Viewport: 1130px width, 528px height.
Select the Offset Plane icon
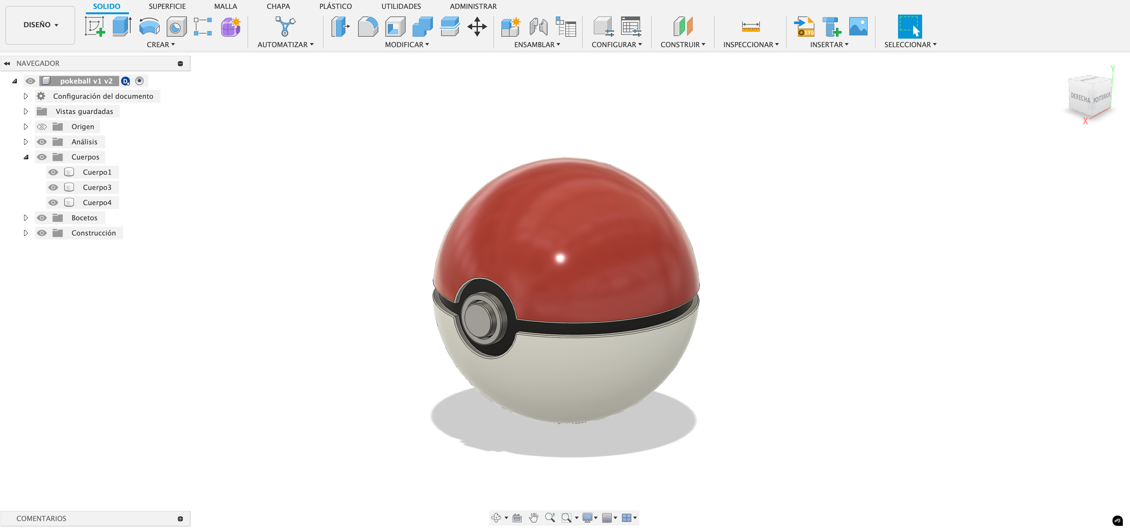coord(683,27)
